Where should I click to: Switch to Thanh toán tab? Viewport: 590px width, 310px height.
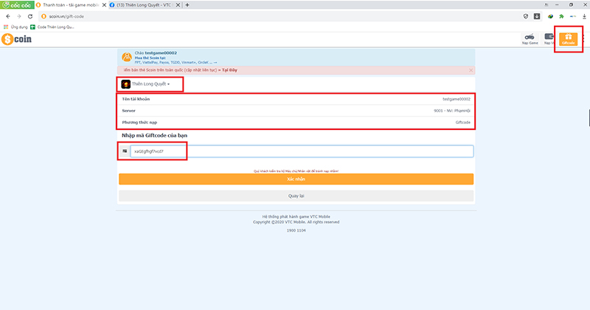coord(69,5)
